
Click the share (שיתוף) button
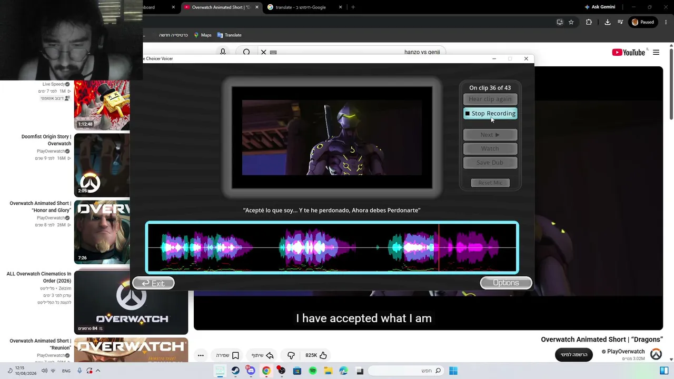(x=263, y=355)
